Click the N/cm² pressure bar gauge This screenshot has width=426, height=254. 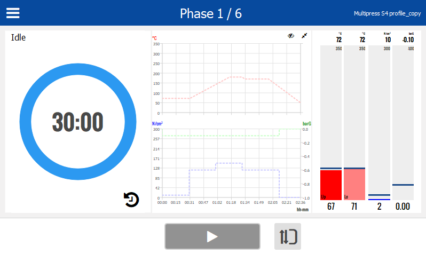coord(379,123)
